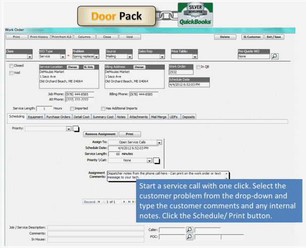This screenshot has width=306, height=248.
Task: Click the Columns button
Action: [84, 37]
